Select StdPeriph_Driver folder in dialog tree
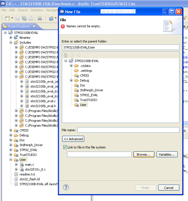Viewport: 188px width, 201px height. 91,90
